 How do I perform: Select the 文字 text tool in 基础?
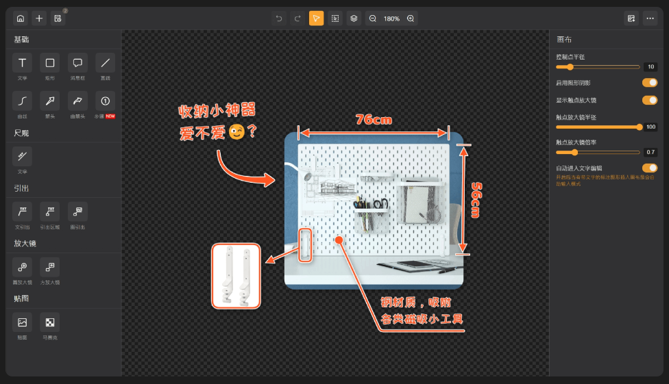pos(22,63)
